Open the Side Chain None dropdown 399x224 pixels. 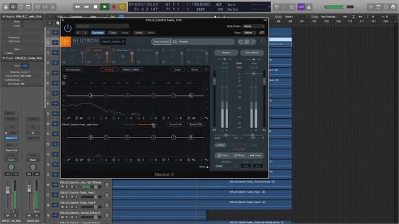[x=254, y=26]
